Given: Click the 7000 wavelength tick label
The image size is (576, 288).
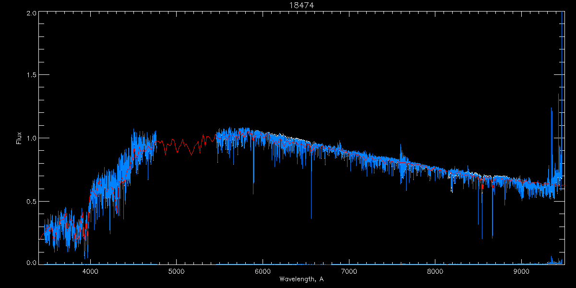Looking at the screenshot, I should click(x=349, y=270).
